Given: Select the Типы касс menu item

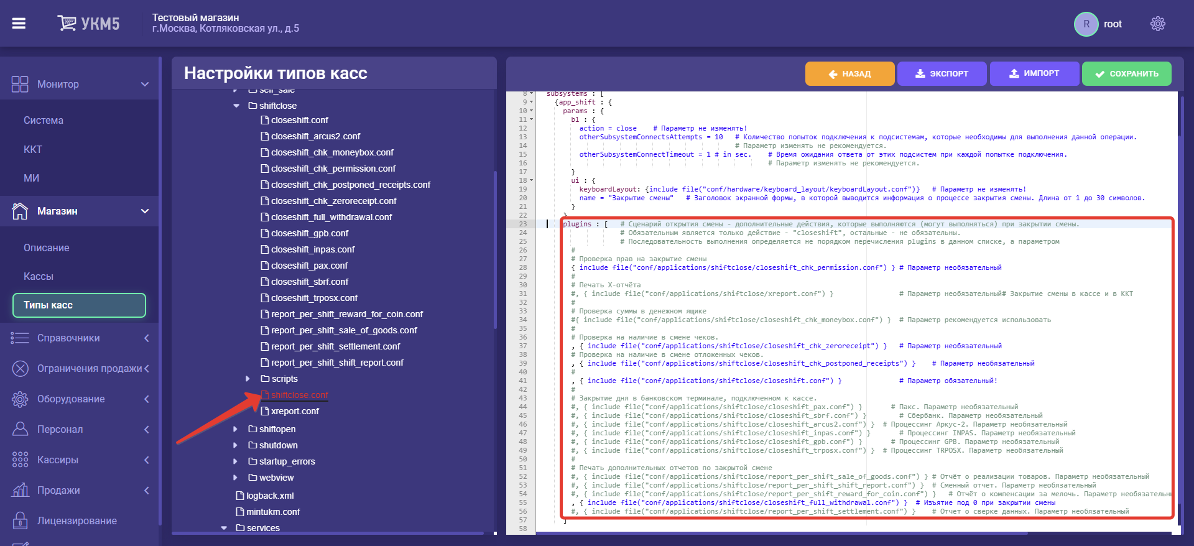Looking at the screenshot, I should pos(79,305).
